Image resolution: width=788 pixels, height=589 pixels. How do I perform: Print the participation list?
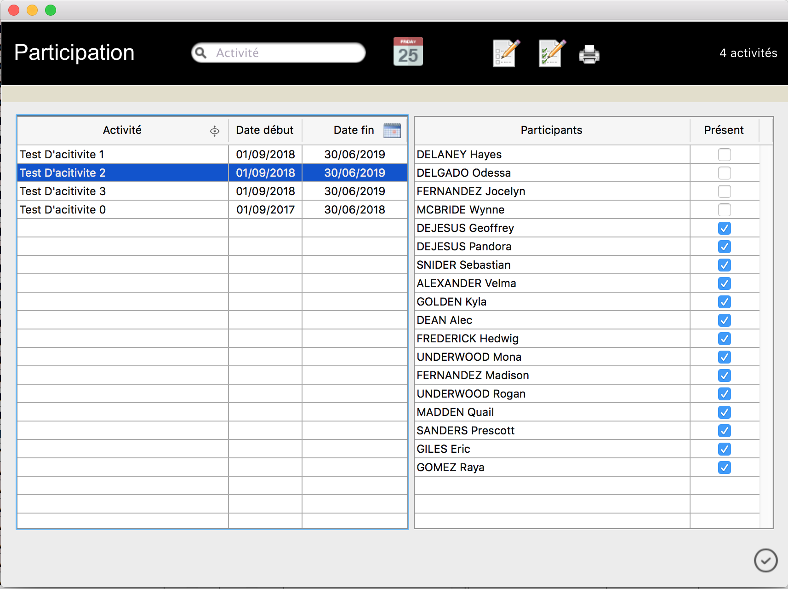[x=589, y=54]
